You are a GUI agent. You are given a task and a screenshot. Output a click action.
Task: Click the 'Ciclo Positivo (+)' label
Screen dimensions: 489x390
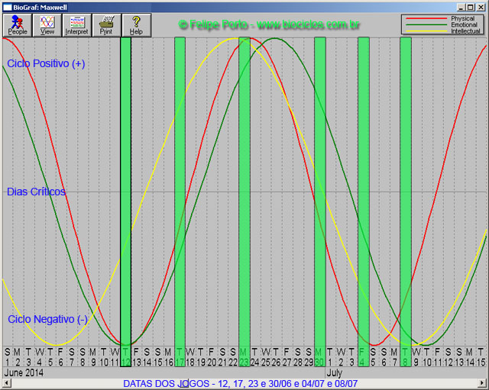pyautogui.click(x=46, y=63)
